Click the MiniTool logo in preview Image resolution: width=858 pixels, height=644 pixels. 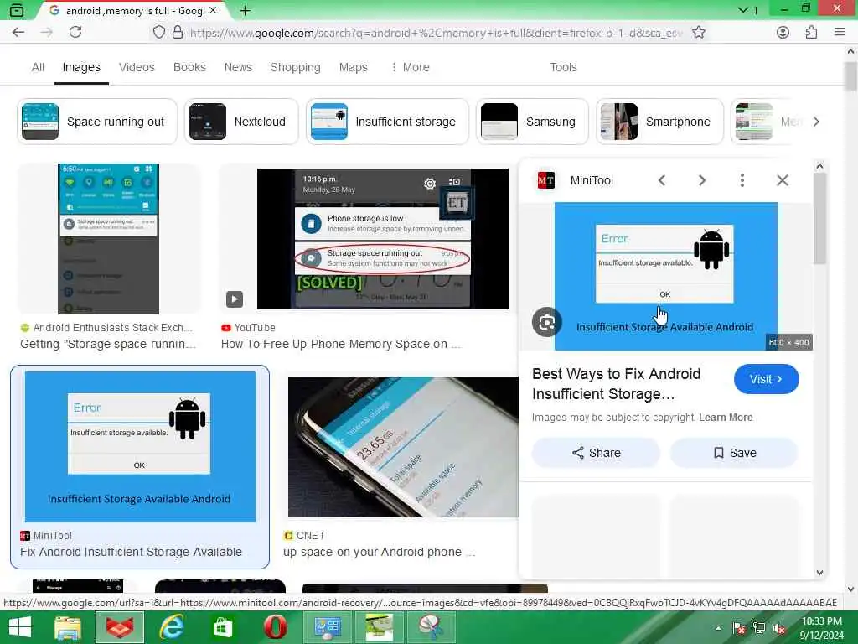[545, 180]
